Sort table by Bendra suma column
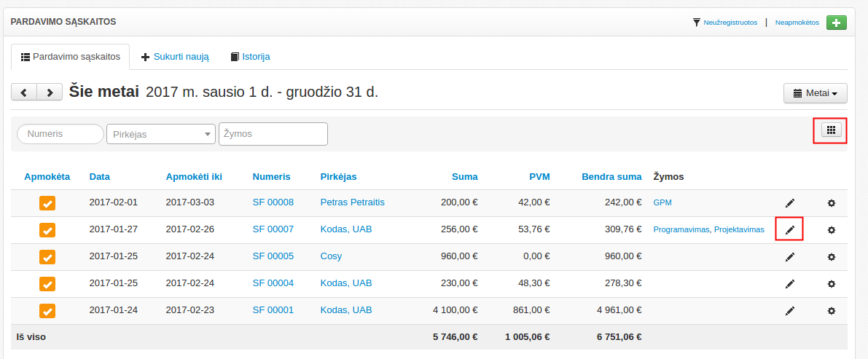Screen dimensions: 868x359 point(611,177)
